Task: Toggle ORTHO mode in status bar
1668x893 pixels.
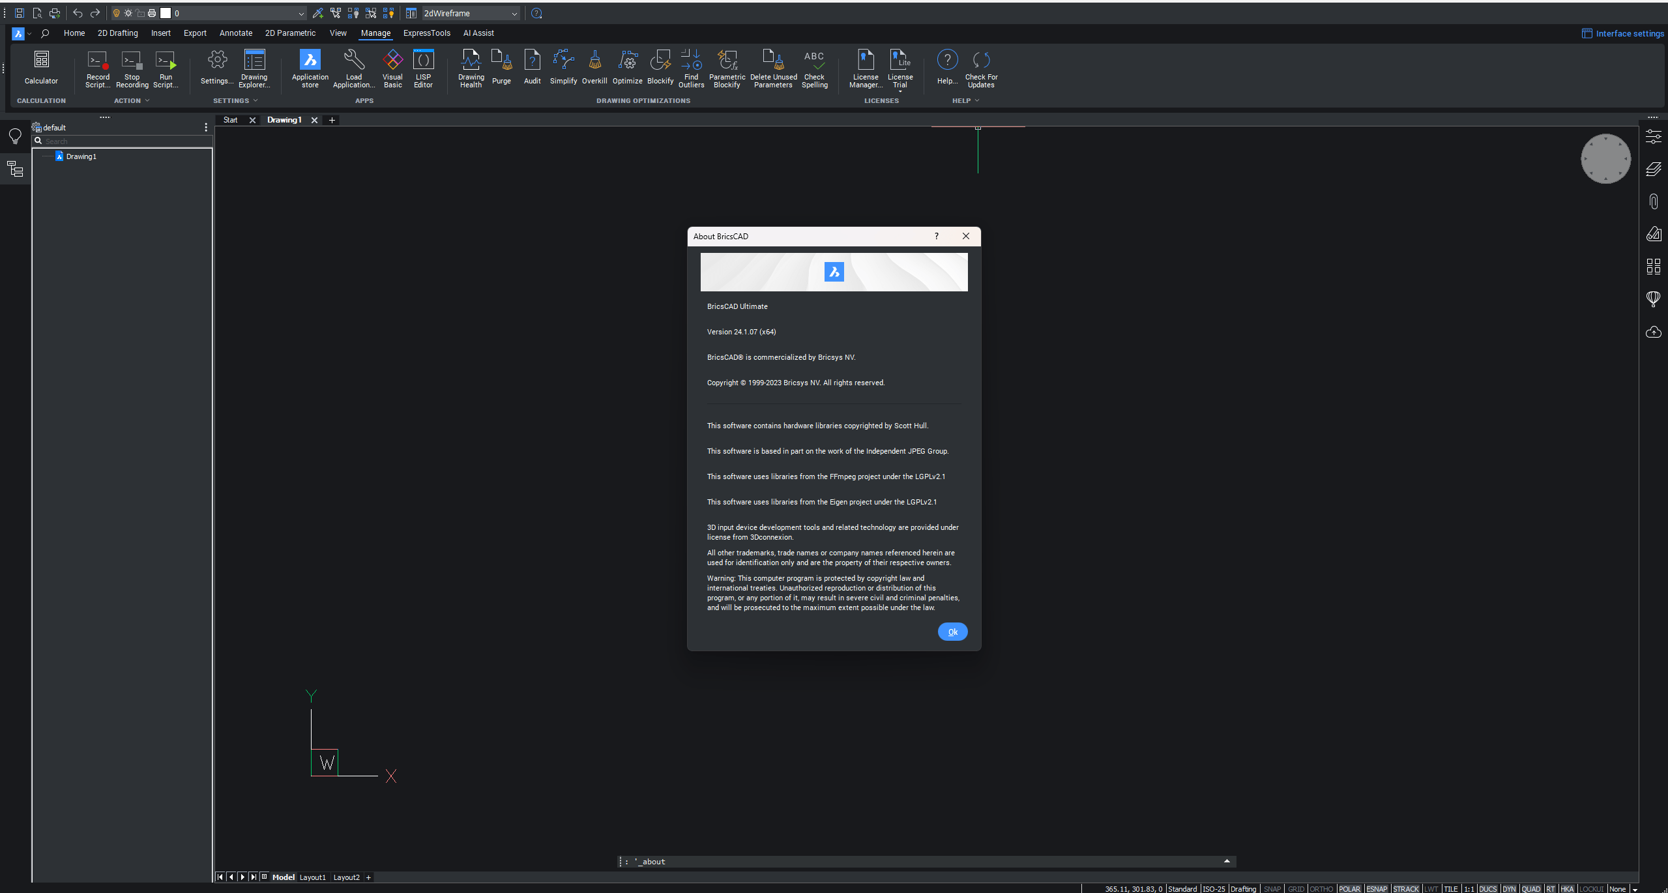Action: tap(1321, 888)
